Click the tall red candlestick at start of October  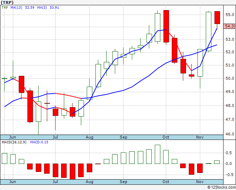point(166,26)
